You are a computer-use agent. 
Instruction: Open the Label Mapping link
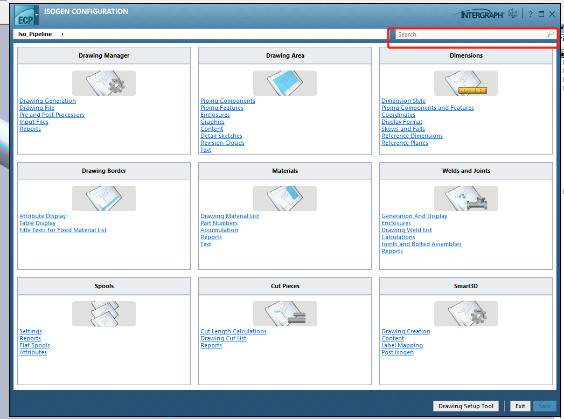click(x=402, y=346)
